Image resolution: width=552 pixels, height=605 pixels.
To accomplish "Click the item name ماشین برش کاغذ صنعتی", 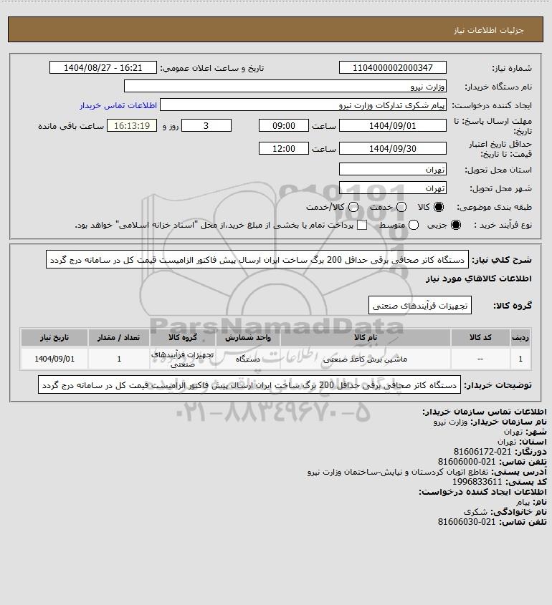I will (x=365, y=359).
